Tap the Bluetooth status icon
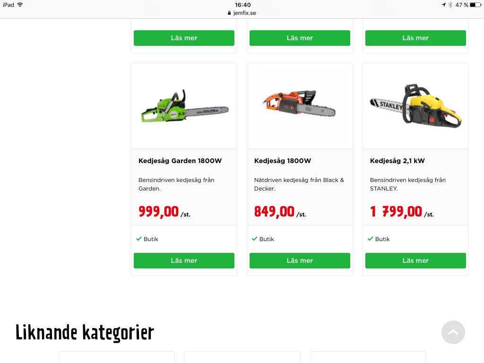 point(450,5)
